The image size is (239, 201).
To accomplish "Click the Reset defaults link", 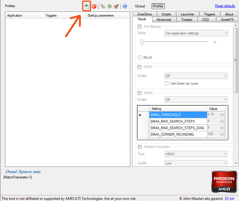I will [x=225, y=6].
